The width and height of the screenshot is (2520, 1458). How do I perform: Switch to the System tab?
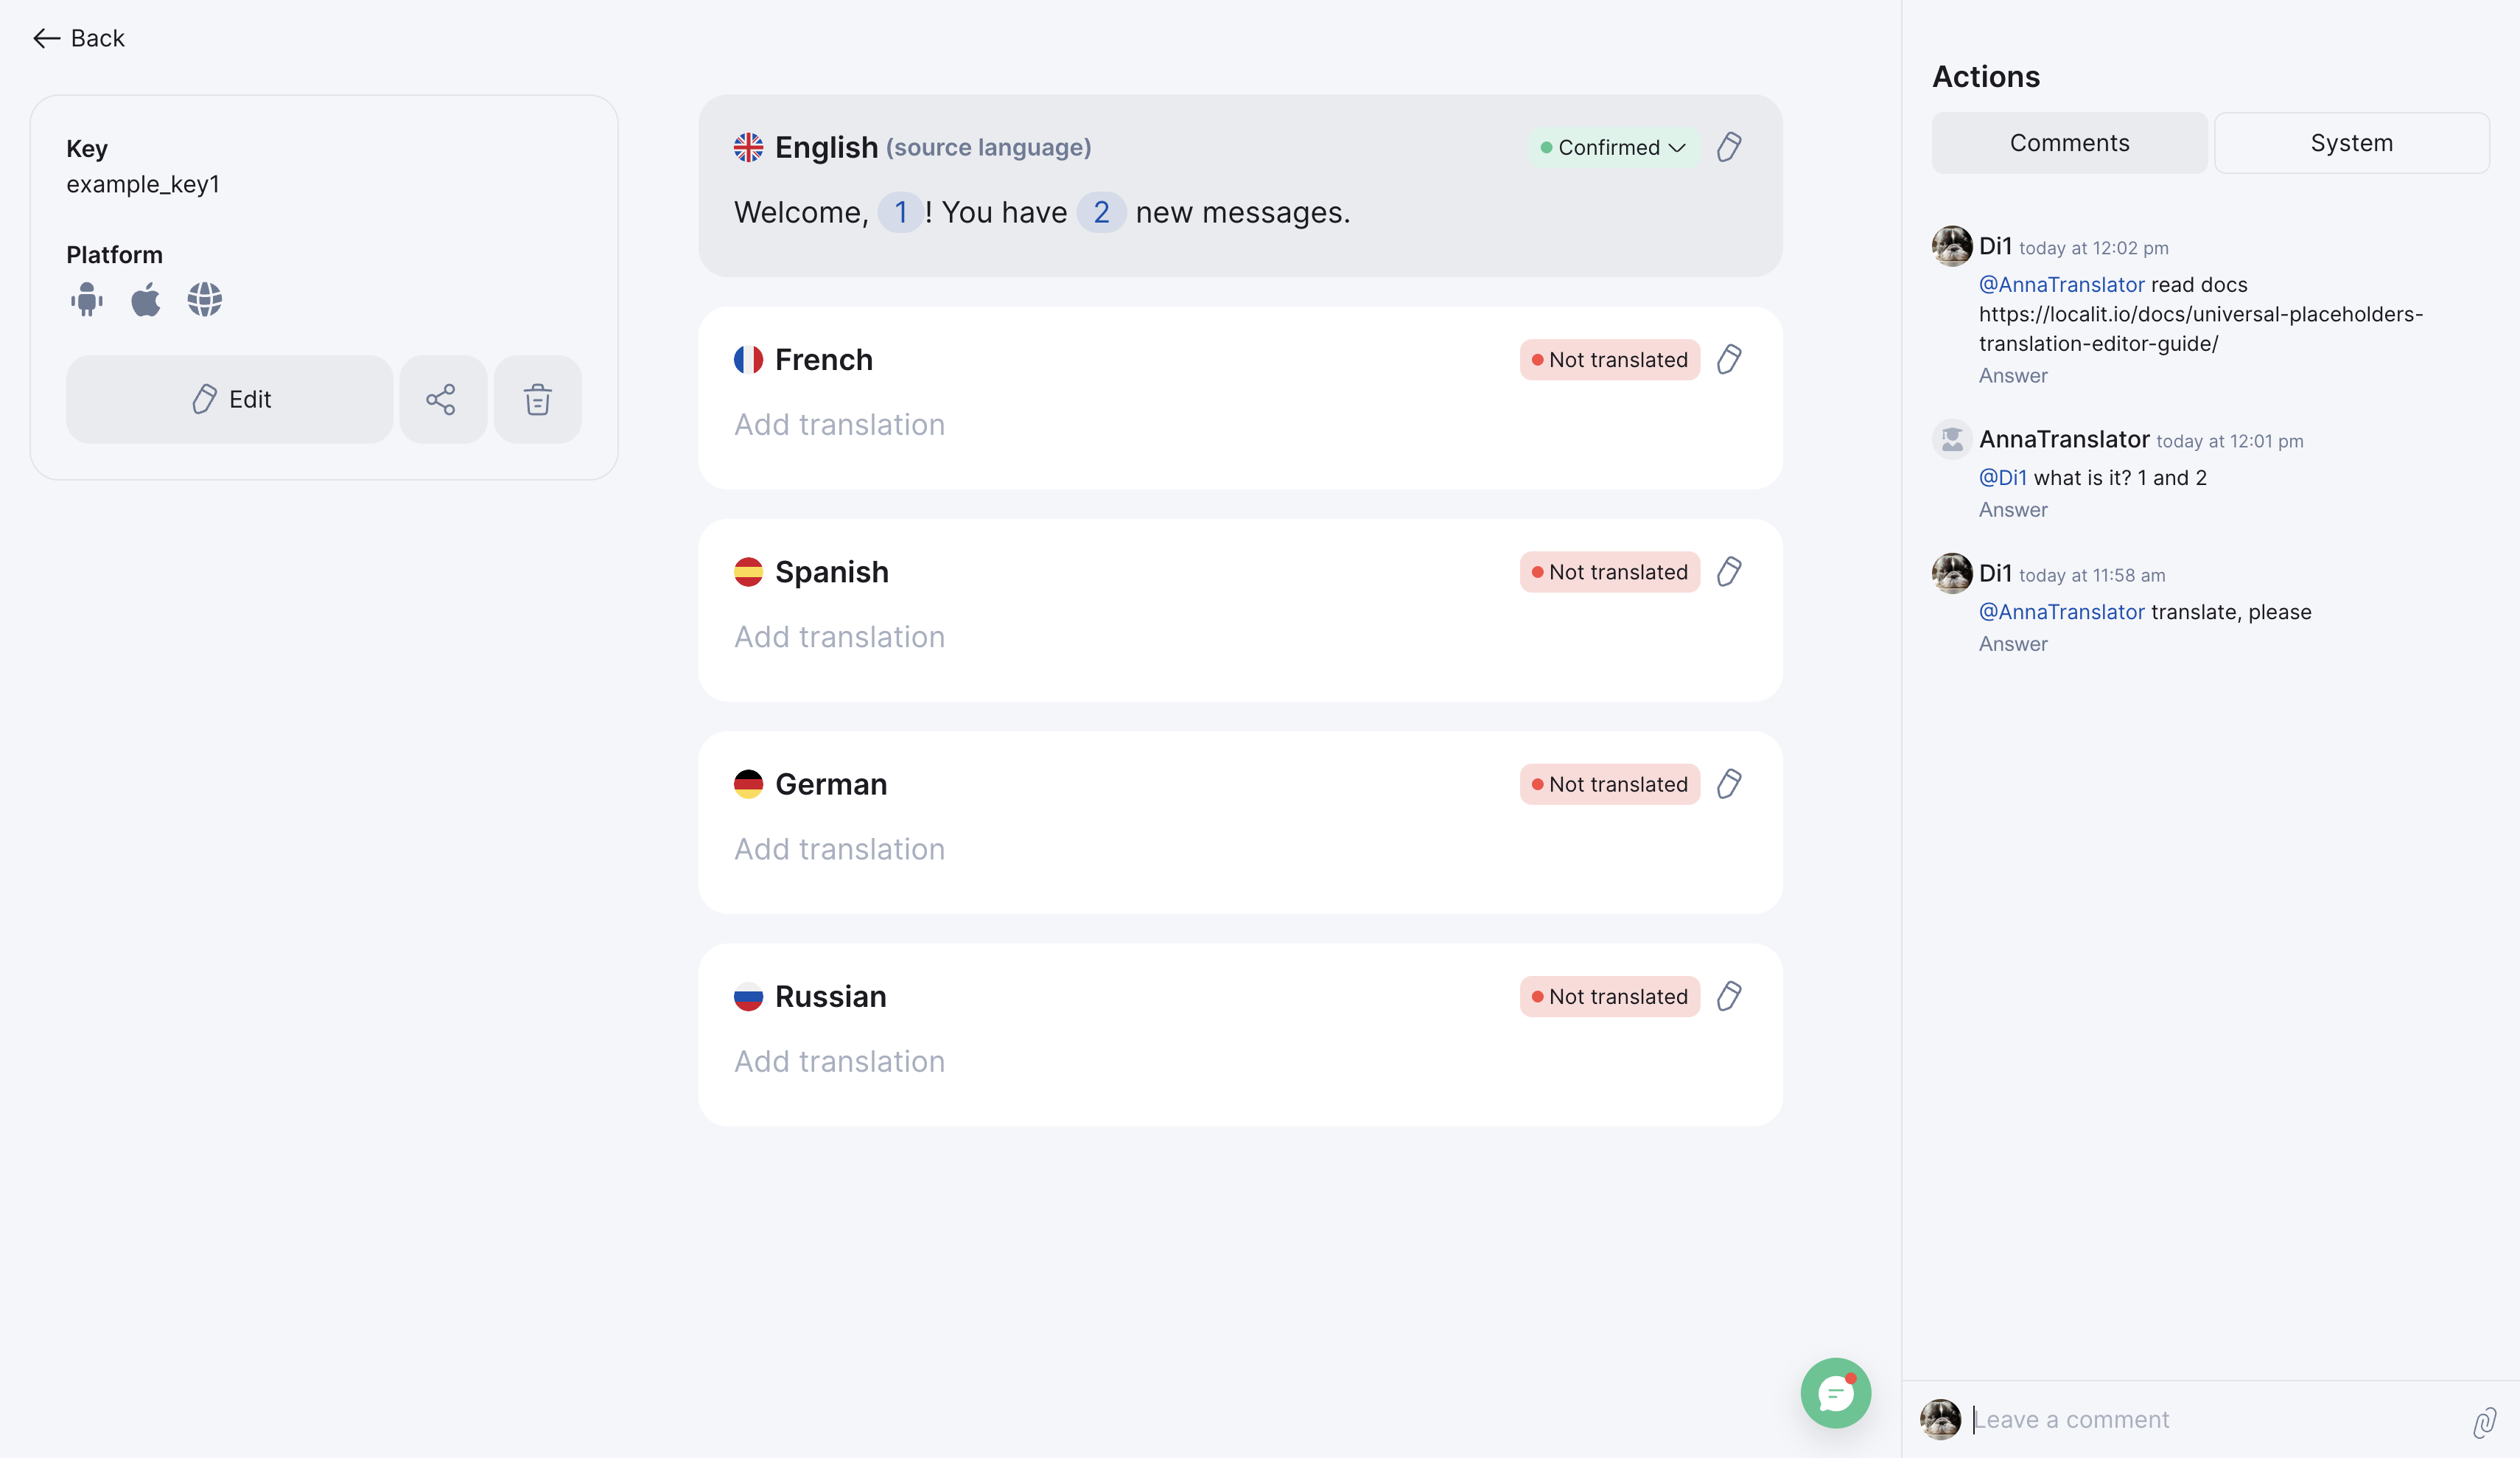(2351, 143)
